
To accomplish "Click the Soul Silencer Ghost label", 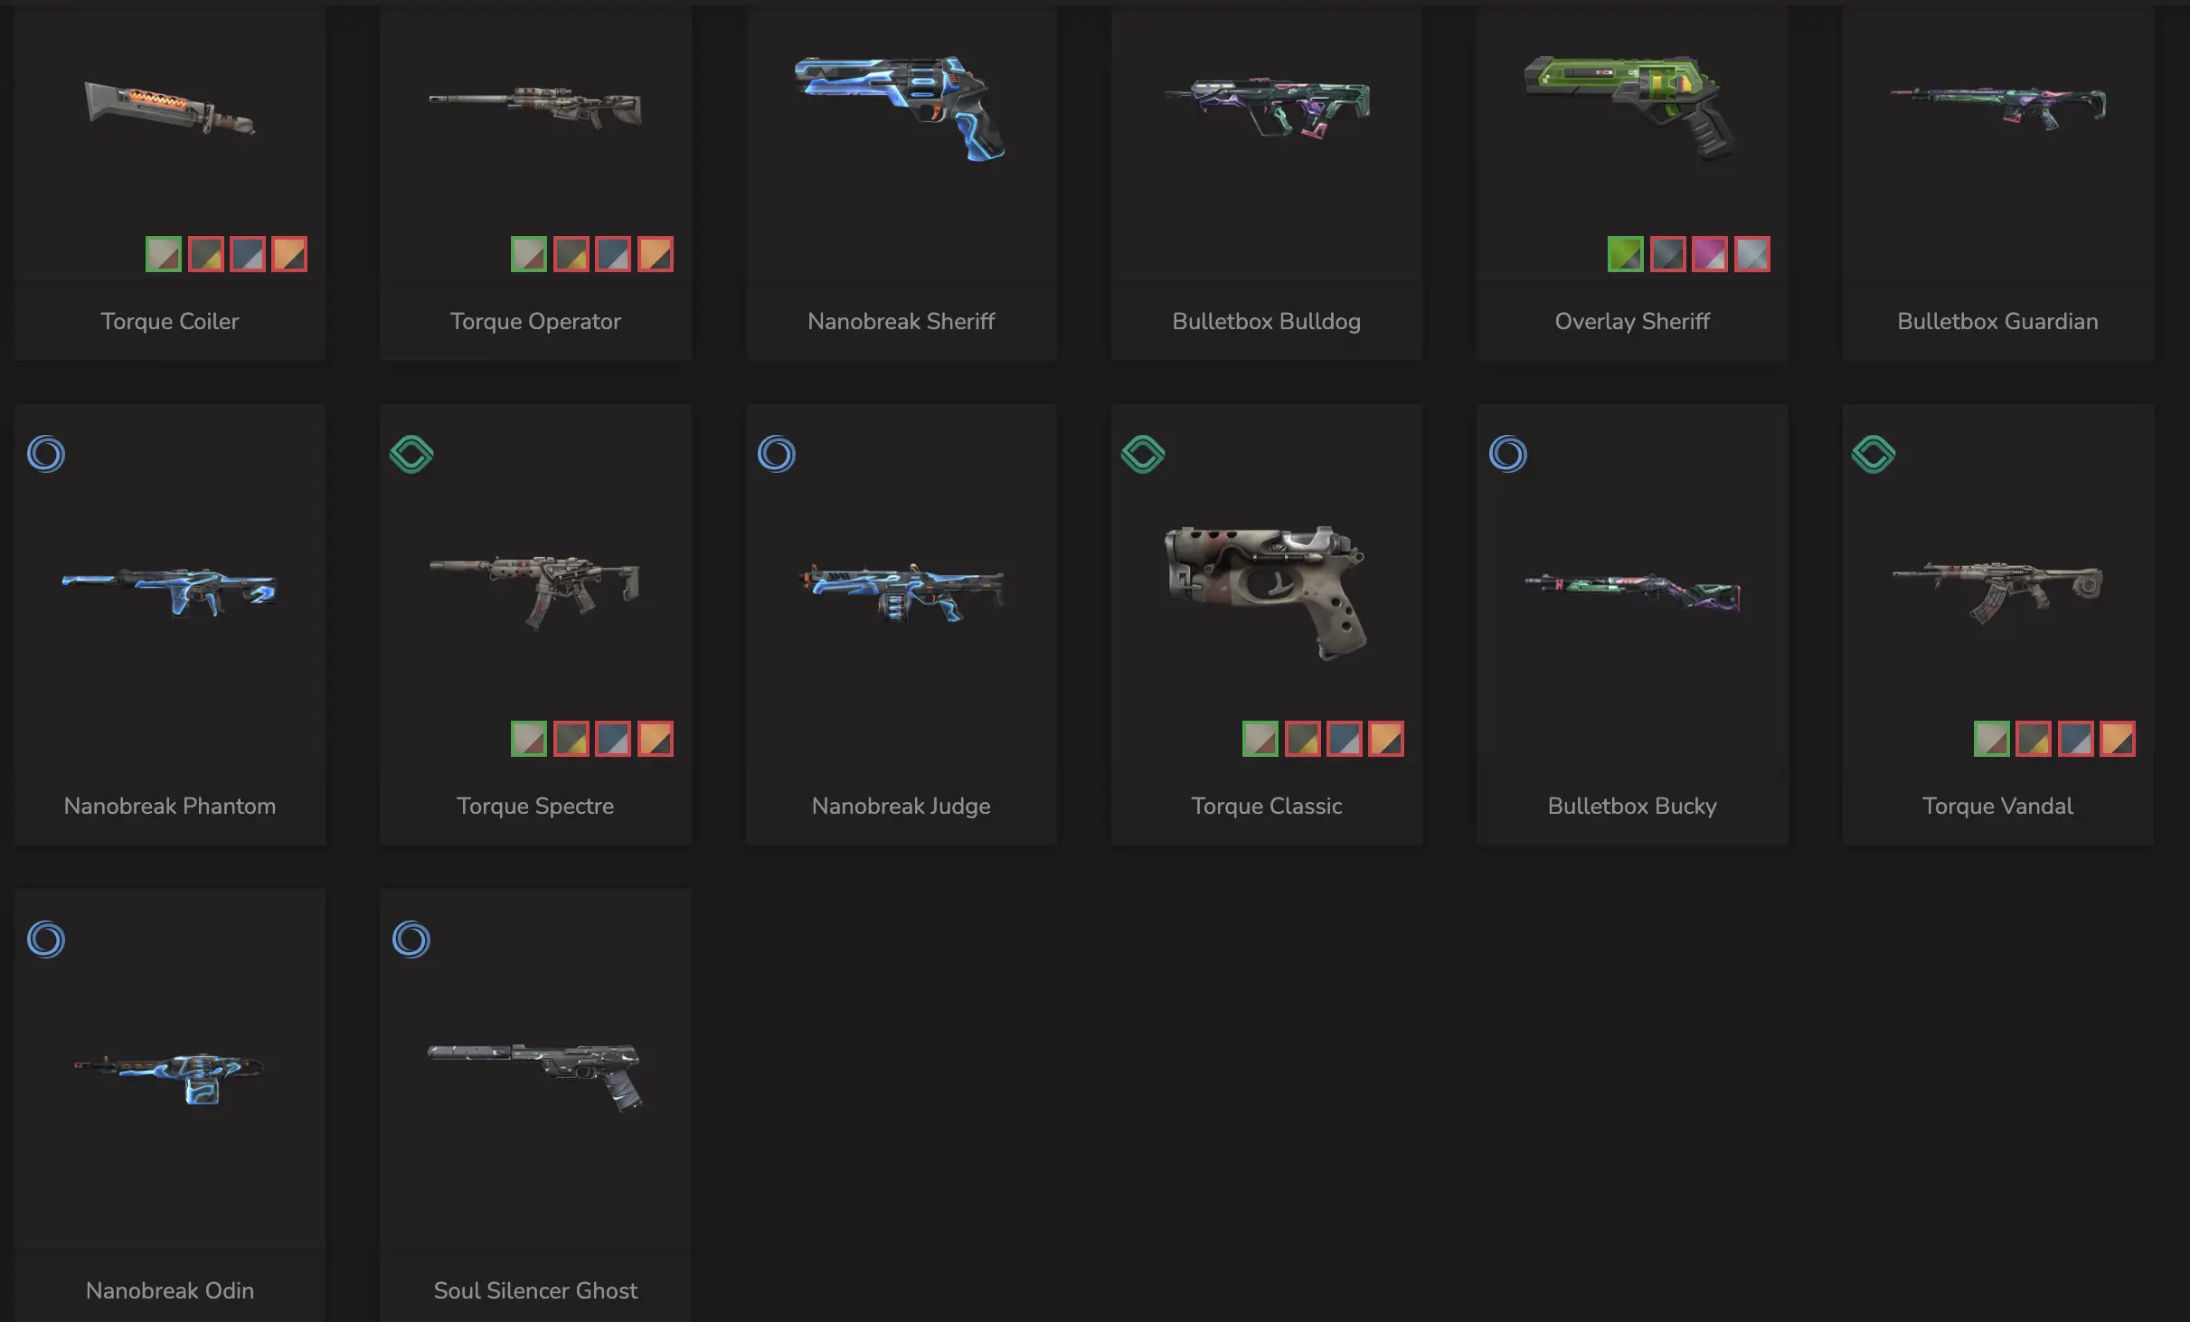I will 535,1290.
